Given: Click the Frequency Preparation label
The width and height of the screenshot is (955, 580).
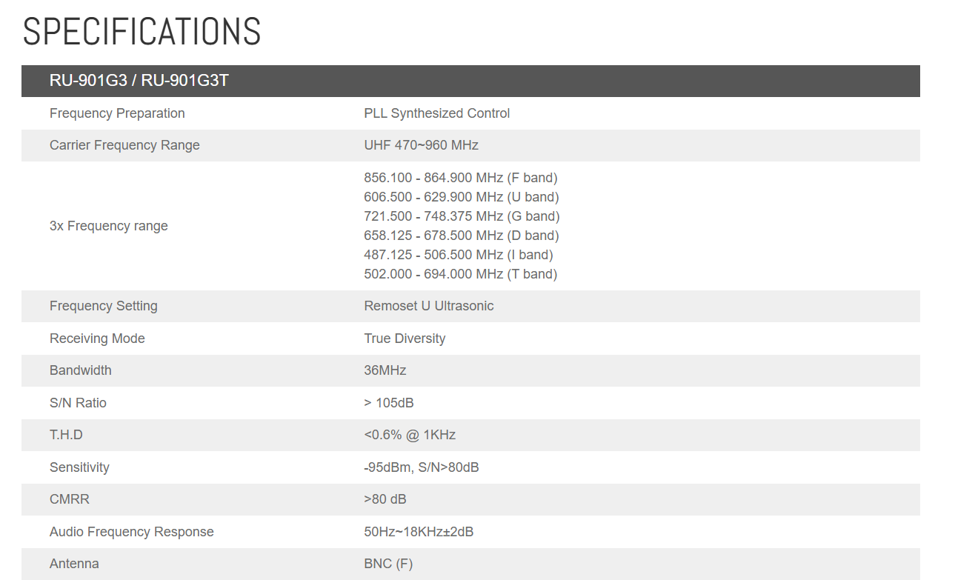Looking at the screenshot, I should pyautogui.click(x=117, y=113).
